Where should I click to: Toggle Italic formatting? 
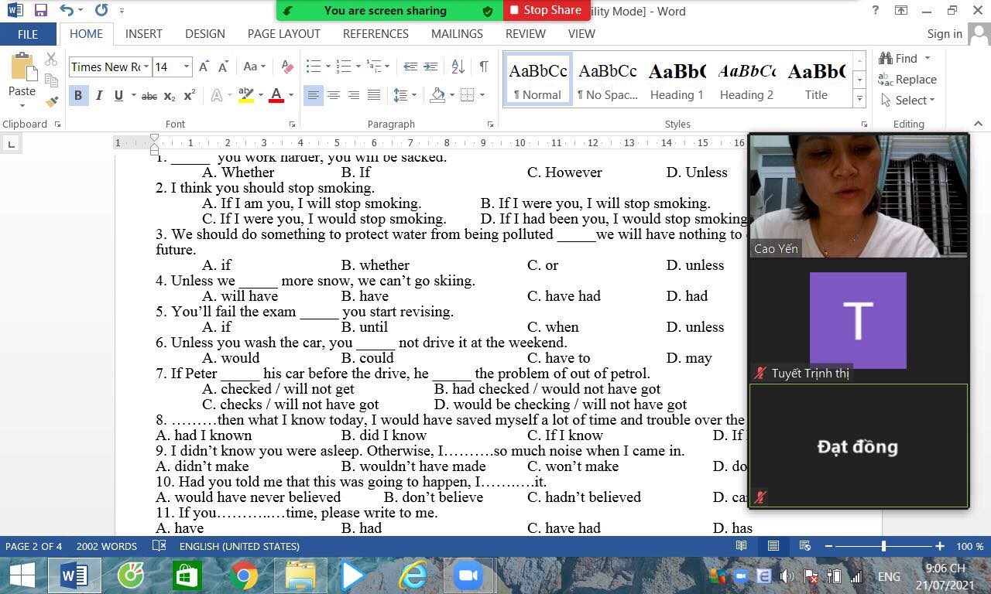(98, 96)
